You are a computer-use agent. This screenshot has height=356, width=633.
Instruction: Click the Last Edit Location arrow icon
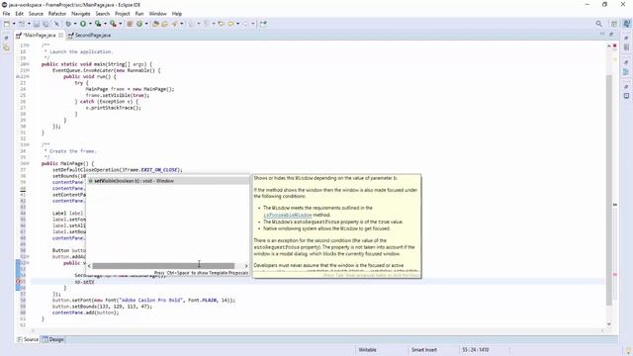tap(222, 24)
